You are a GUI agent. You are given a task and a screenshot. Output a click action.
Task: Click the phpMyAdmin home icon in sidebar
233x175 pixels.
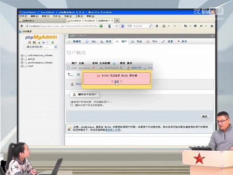(30, 43)
